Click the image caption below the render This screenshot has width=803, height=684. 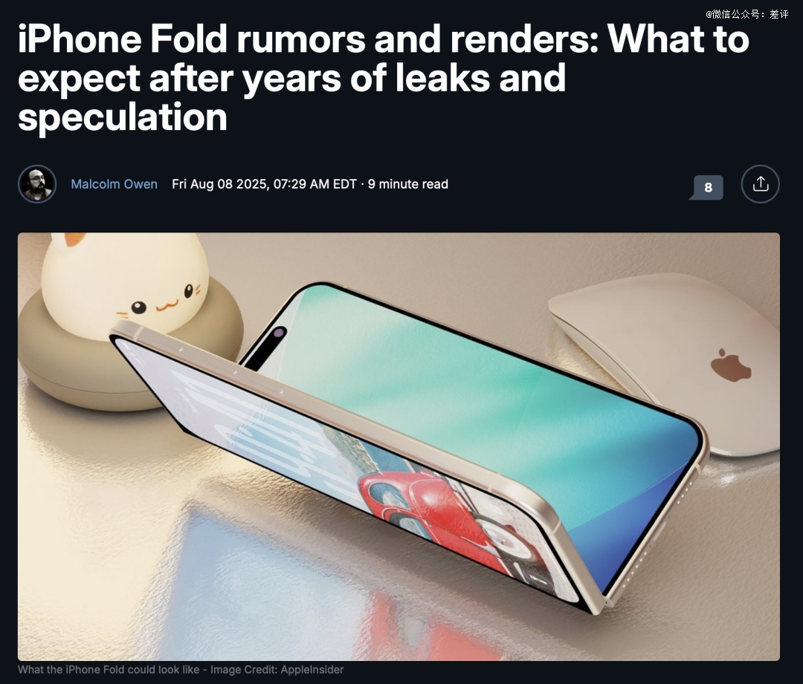click(181, 670)
